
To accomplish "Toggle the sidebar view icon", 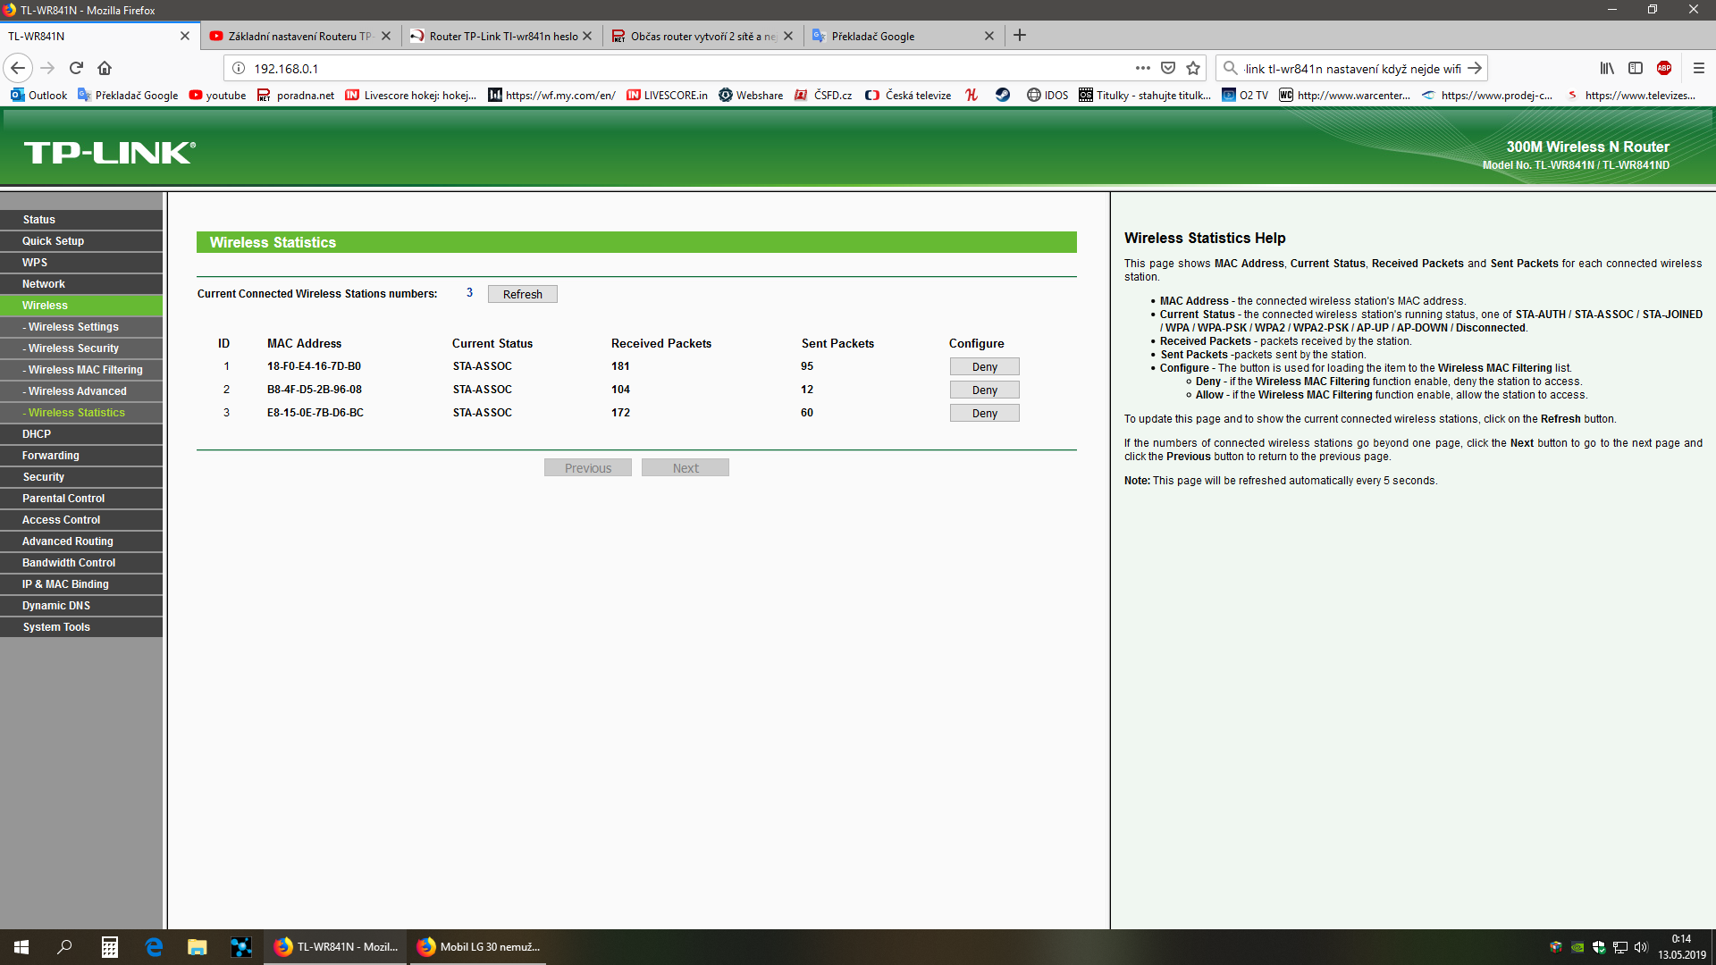I will click(1636, 68).
